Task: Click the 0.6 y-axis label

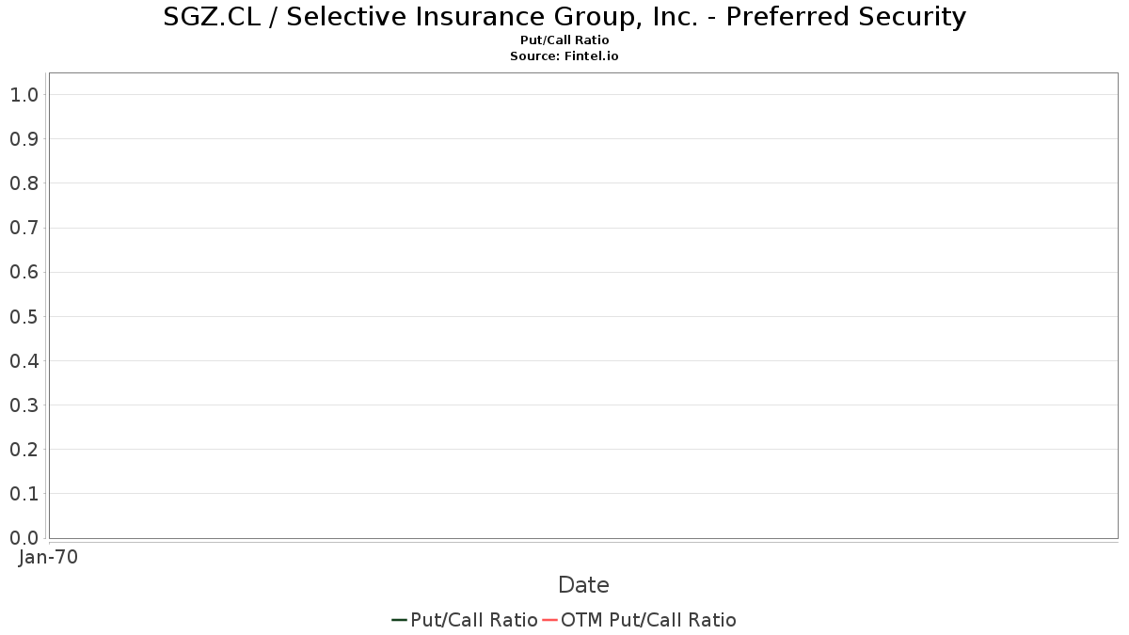Action: click(x=24, y=272)
